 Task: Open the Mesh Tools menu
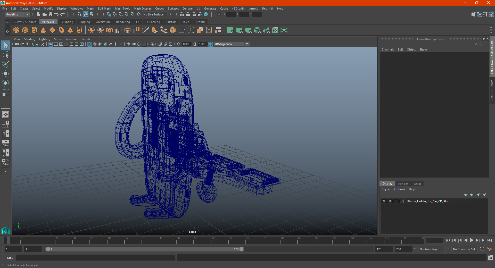[122, 9]
